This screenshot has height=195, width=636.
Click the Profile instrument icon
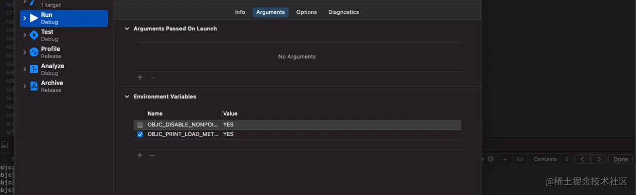(x=34, y=52)
